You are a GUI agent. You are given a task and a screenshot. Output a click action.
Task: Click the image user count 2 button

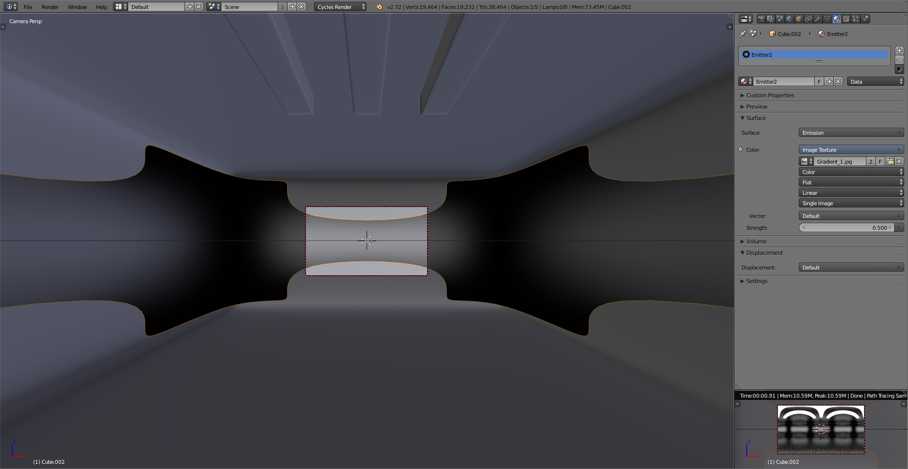click(871, 161)
